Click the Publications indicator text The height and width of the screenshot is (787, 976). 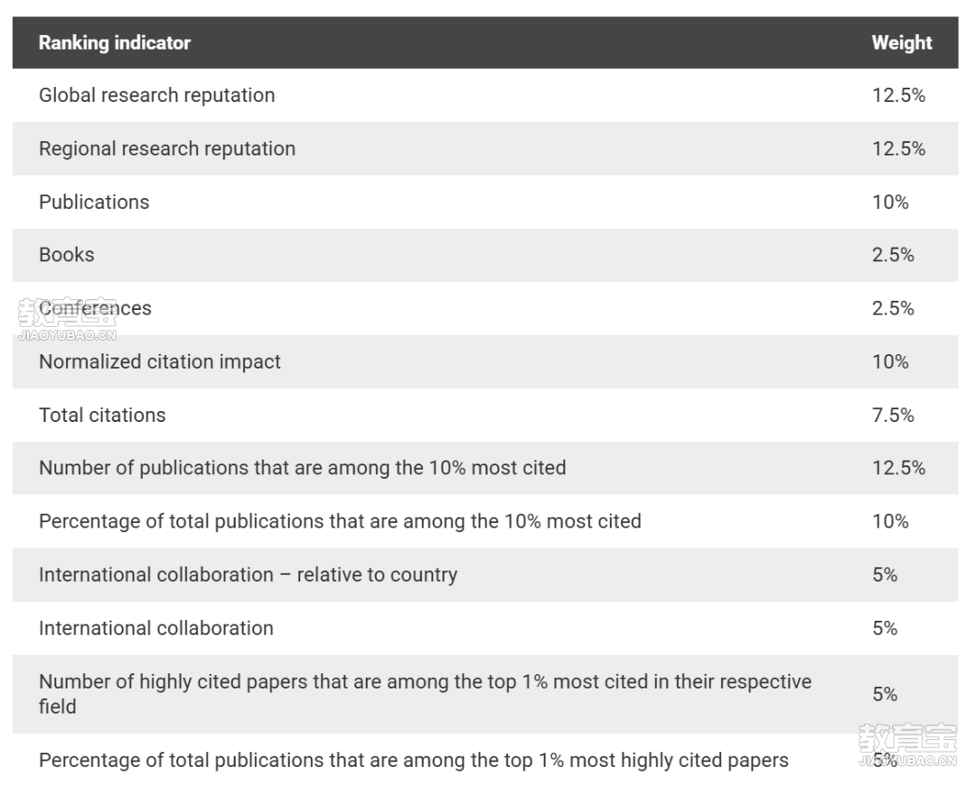[94, 201]
